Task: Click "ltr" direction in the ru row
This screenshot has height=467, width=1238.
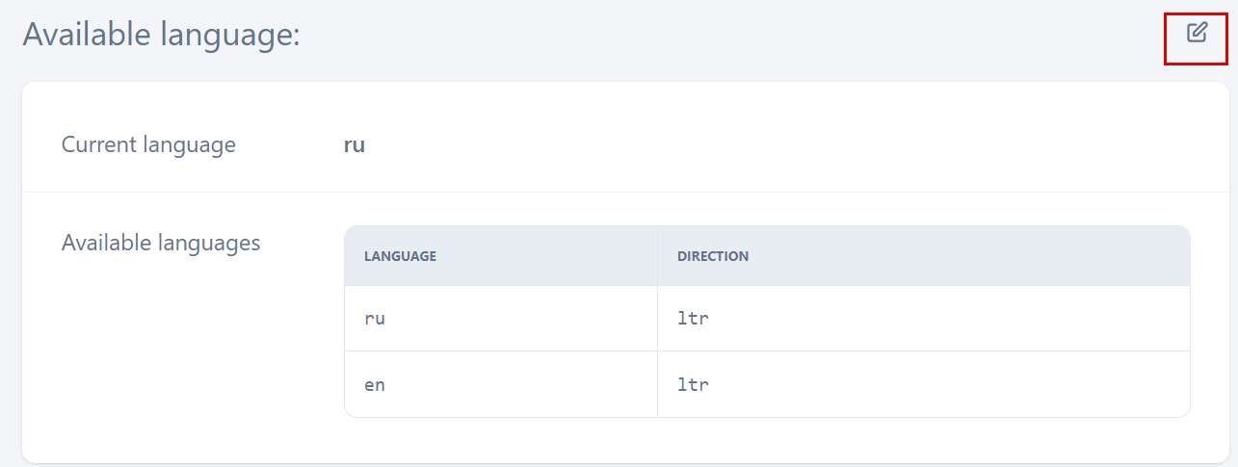Action: tap(693, 319)
